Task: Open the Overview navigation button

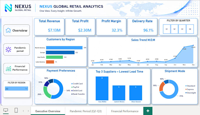Action: coord(16,30)
